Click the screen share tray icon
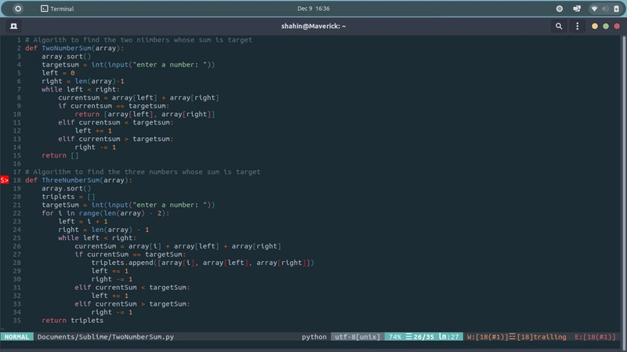627x352 pixels. tap(577, 8)
